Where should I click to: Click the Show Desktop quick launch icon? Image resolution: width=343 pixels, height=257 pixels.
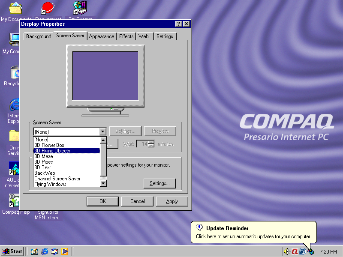point(35,251)
